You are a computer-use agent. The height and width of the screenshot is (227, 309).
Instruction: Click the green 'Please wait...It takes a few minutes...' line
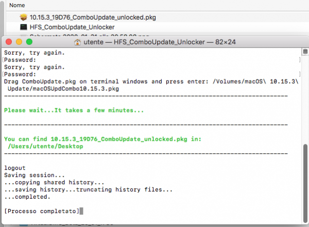[74, 110]
